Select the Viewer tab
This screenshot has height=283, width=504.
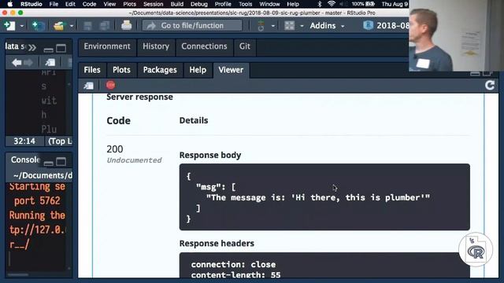pos(231,70)
